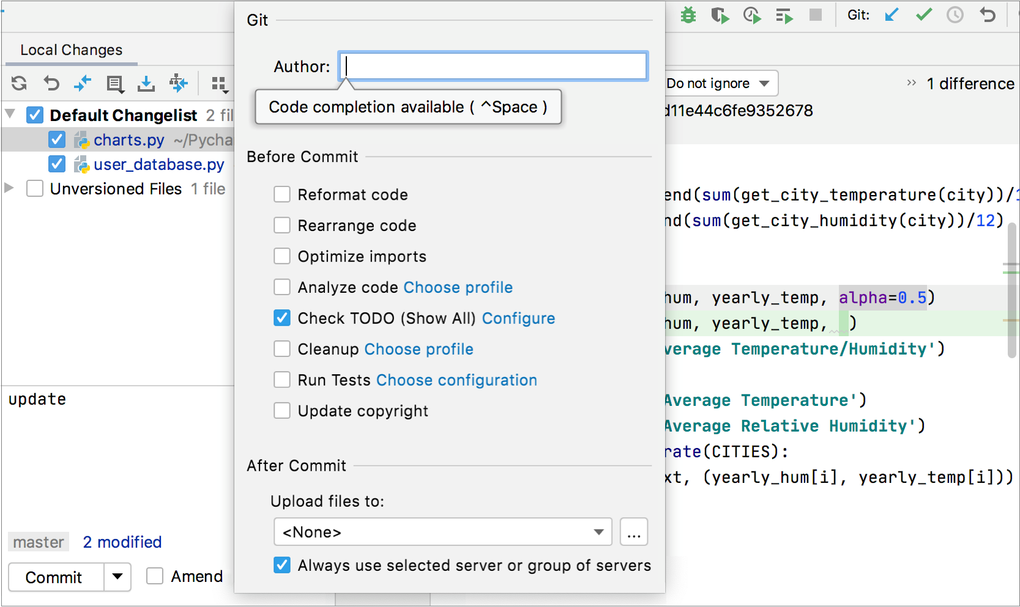The height and width of the screenshot is (607, 1020).
Task: Refresh the Local Changes list
Action: click(18, 84)
